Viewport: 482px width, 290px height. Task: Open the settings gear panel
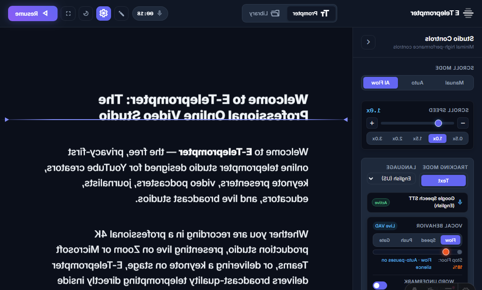pyautogui.click(x=103, y=13)
